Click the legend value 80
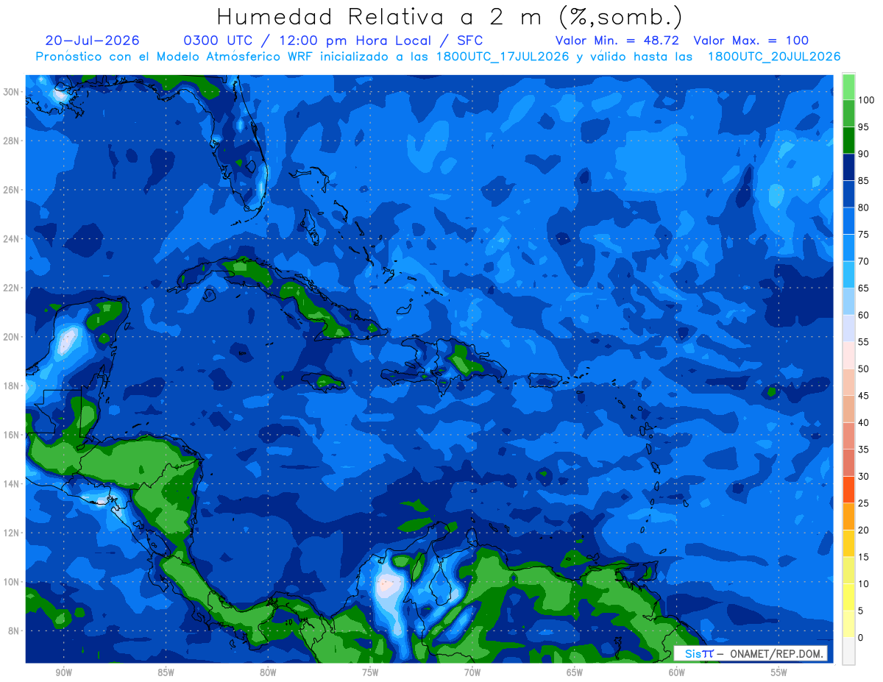Screen dimensions: 883x682 point(863,207)
